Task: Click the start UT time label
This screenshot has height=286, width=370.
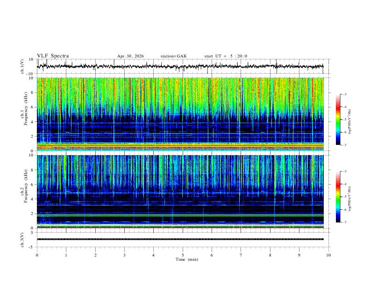Action: pyautogui.click(x=226, y=56)
